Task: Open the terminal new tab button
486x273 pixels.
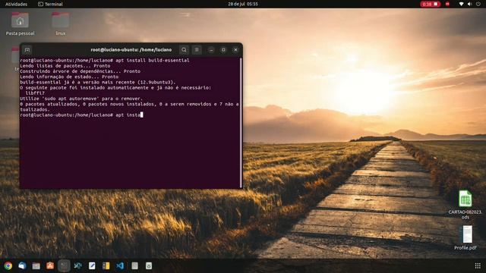Action: pyautogui.click(x=27, y=50)
